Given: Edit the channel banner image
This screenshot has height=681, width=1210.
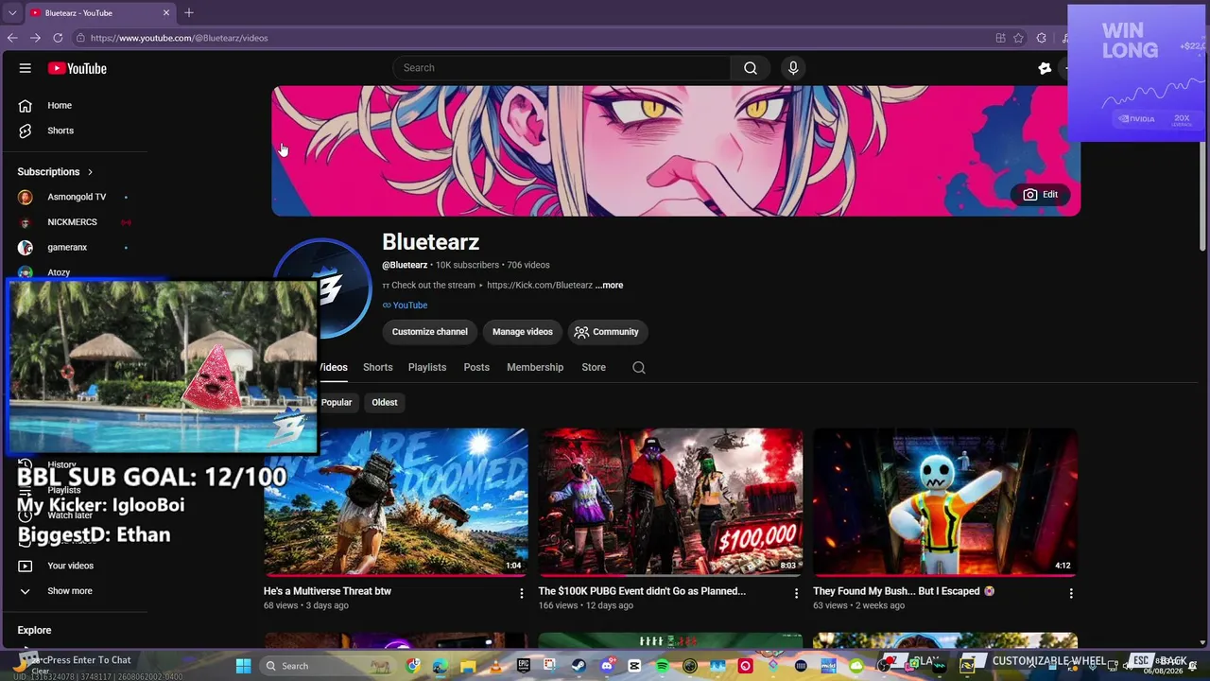Looking at the screenshot, I should [1041, 195].
